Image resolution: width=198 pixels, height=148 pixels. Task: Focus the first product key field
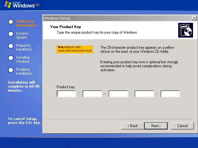pyautogui.click(x=67, y=94)
